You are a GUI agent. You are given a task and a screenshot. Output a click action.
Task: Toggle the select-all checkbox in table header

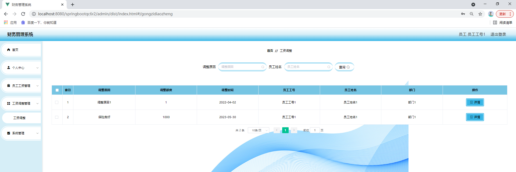[x=57, y=90]
